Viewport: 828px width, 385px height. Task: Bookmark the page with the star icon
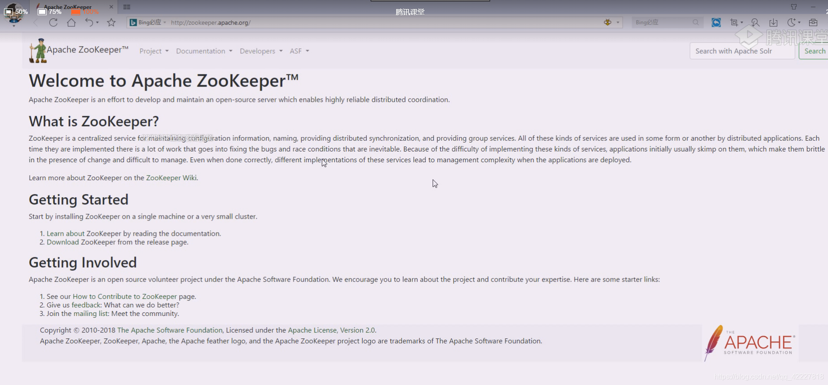click(x=111, y=22)
